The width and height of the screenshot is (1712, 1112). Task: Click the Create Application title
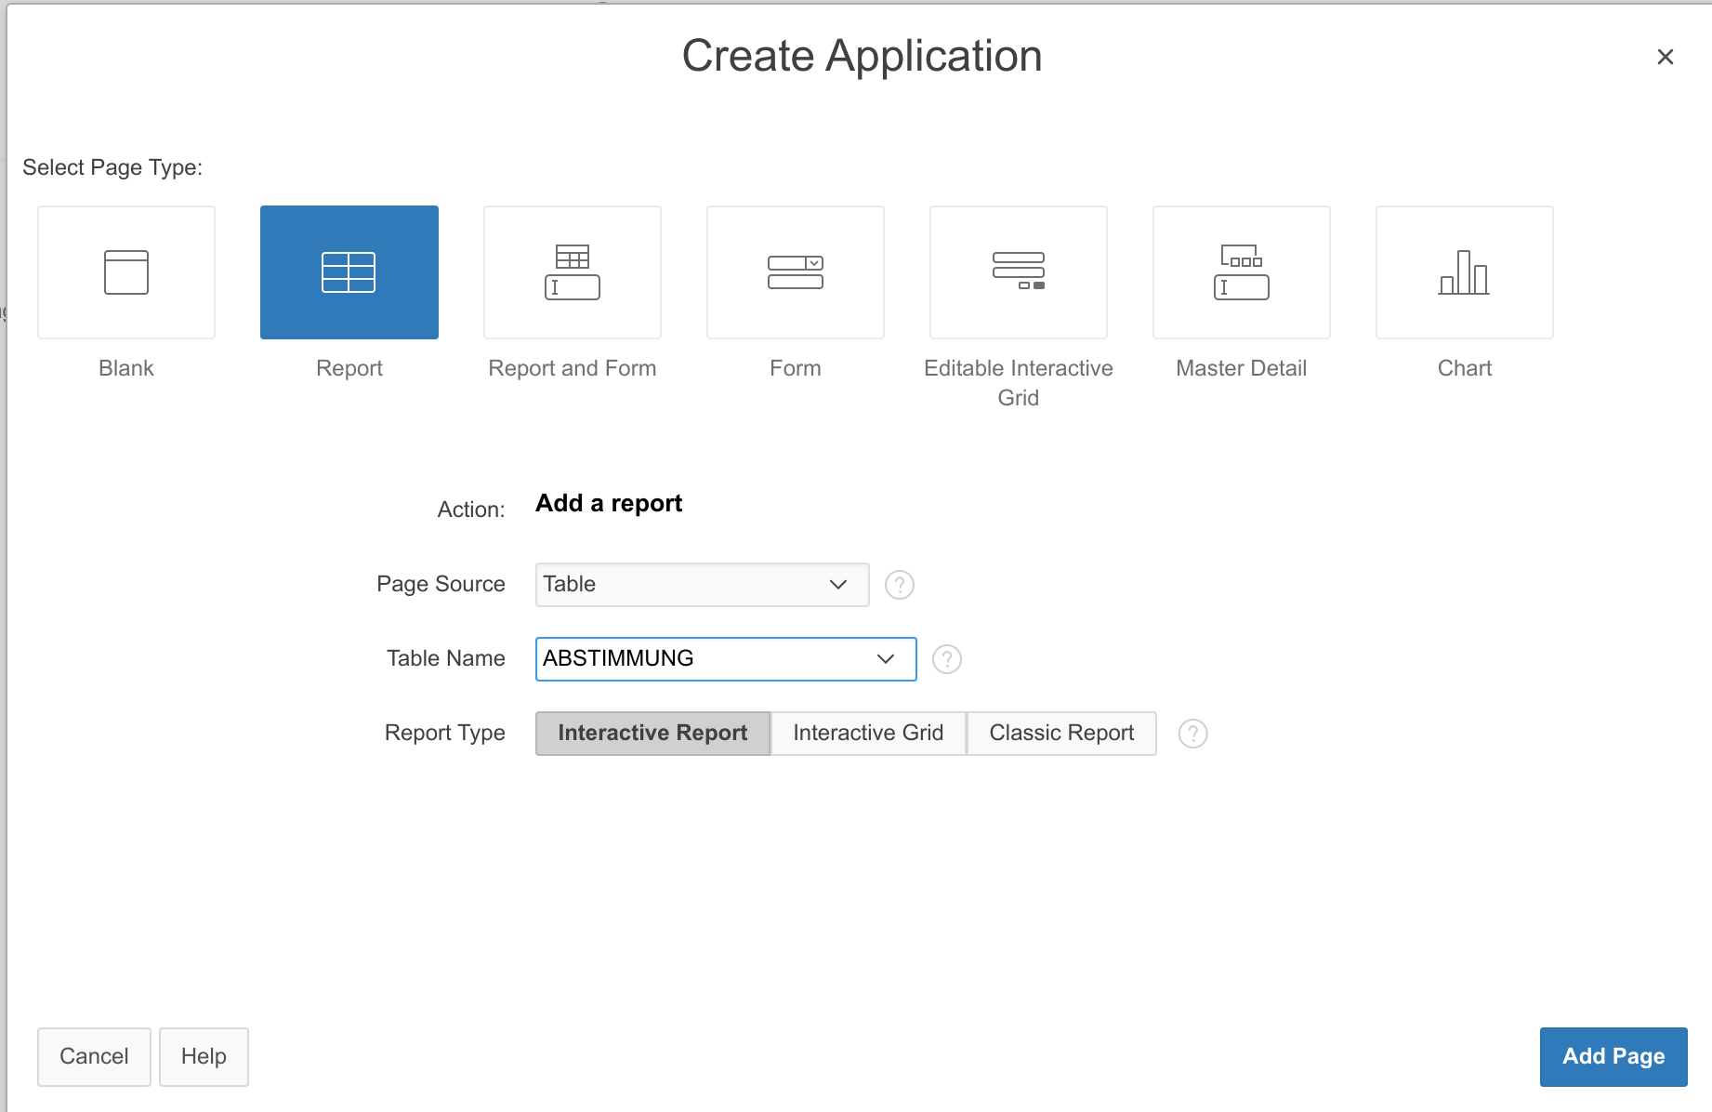pyautogui.click(x=863, y=56)
